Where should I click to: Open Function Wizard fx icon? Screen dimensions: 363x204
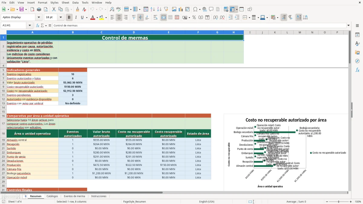coord(38,26)
